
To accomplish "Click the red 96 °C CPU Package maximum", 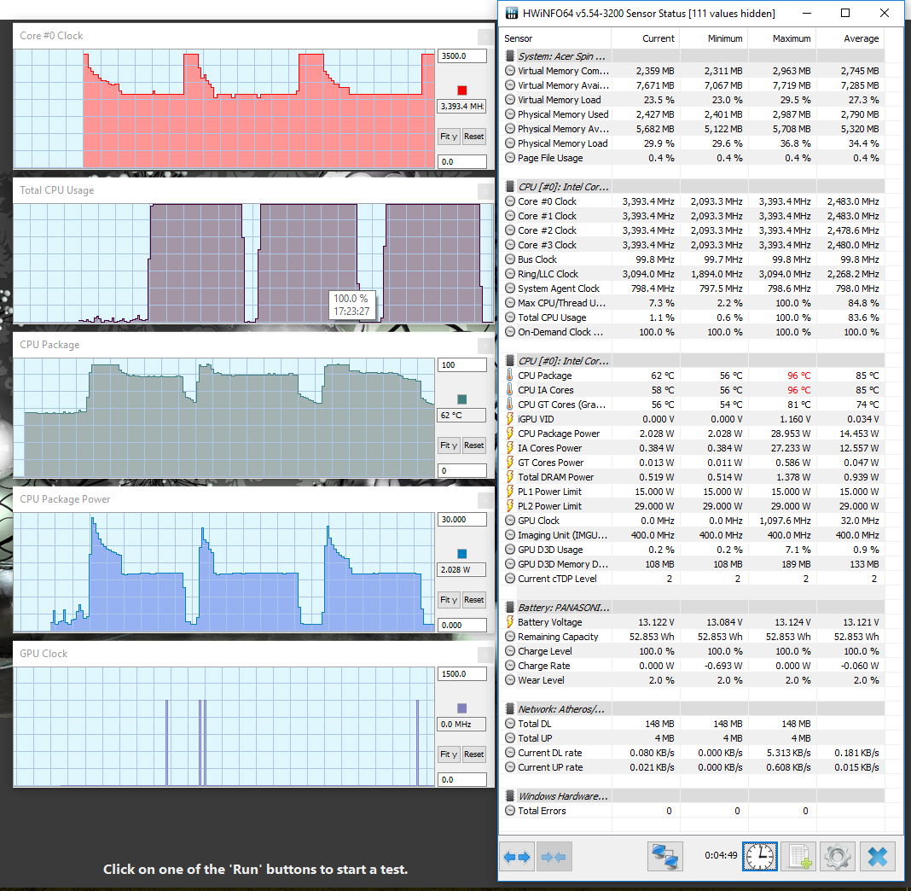I will 799,376.
